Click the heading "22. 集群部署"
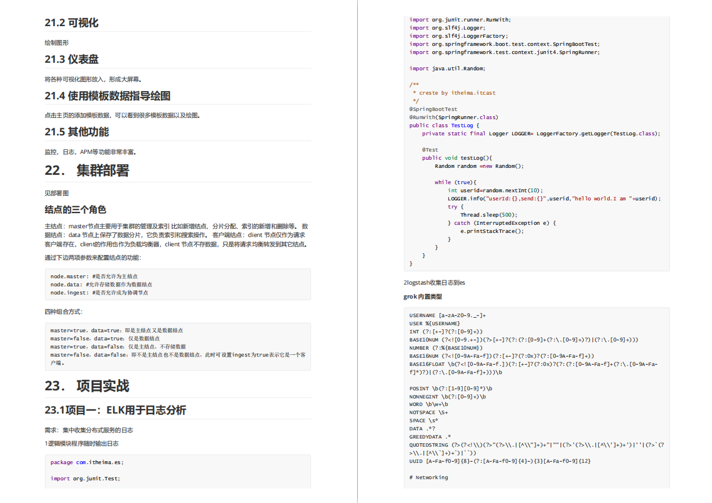Viewport: 712px width, 503px height. click(87, 170)
